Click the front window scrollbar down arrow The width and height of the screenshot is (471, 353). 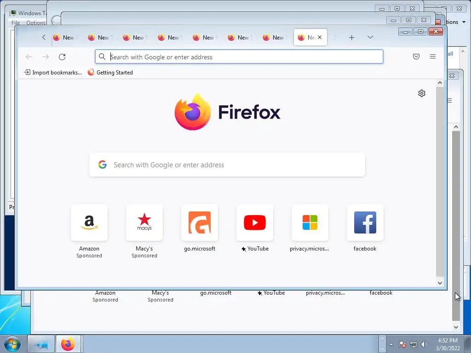pyautogui.click(x=440, y=283)
